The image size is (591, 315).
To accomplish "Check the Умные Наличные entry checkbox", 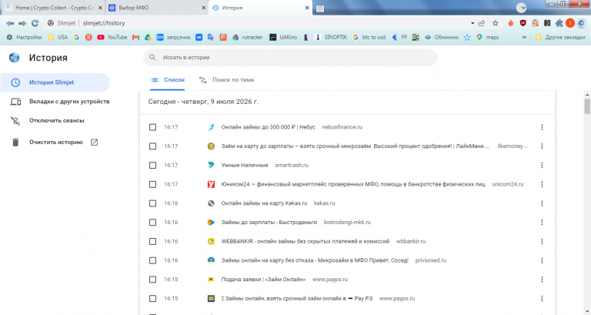I will coord(152,166).
